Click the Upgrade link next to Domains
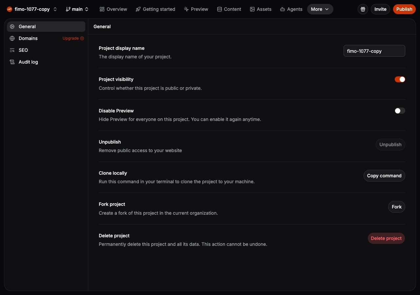The width and height of the screenshot is (420, 295). pos(73,38)
